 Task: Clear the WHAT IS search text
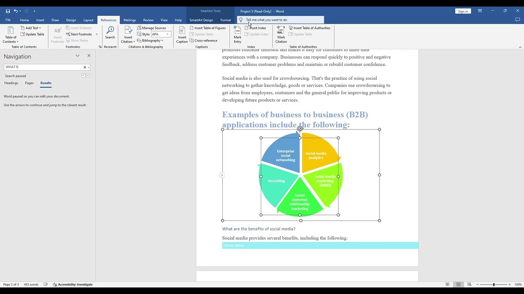click(85, 67)
